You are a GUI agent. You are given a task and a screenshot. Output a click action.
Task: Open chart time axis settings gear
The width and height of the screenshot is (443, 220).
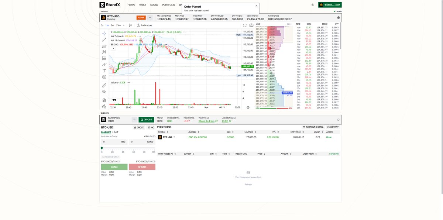point(248,107)
